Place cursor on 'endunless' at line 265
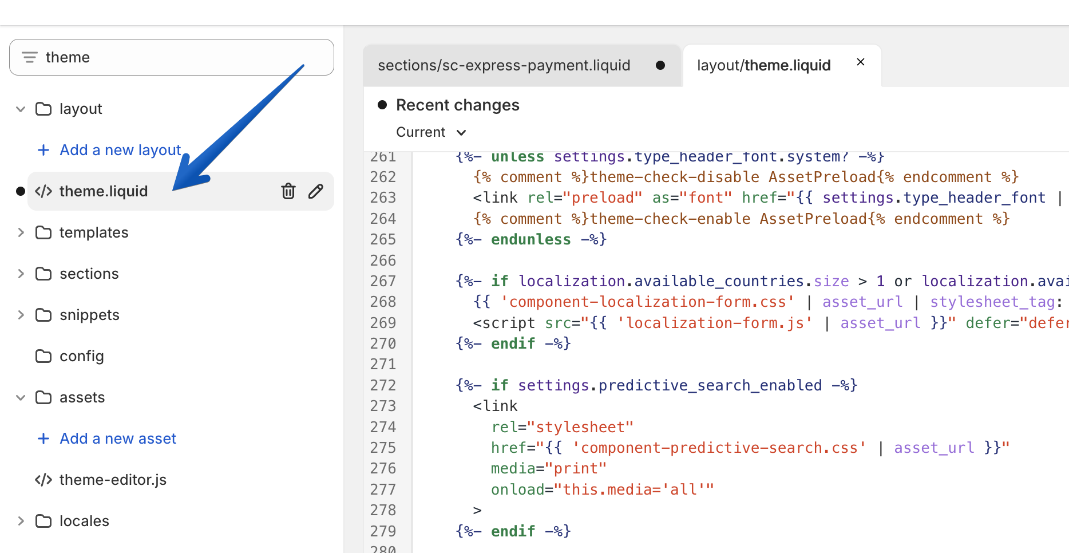This screenshot has height=553, width=1069. pos(531,239)
